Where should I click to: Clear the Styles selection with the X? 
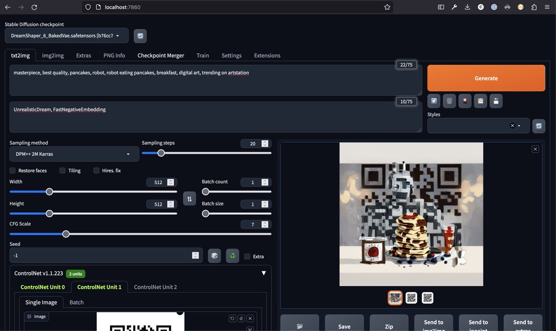(512, 125)
